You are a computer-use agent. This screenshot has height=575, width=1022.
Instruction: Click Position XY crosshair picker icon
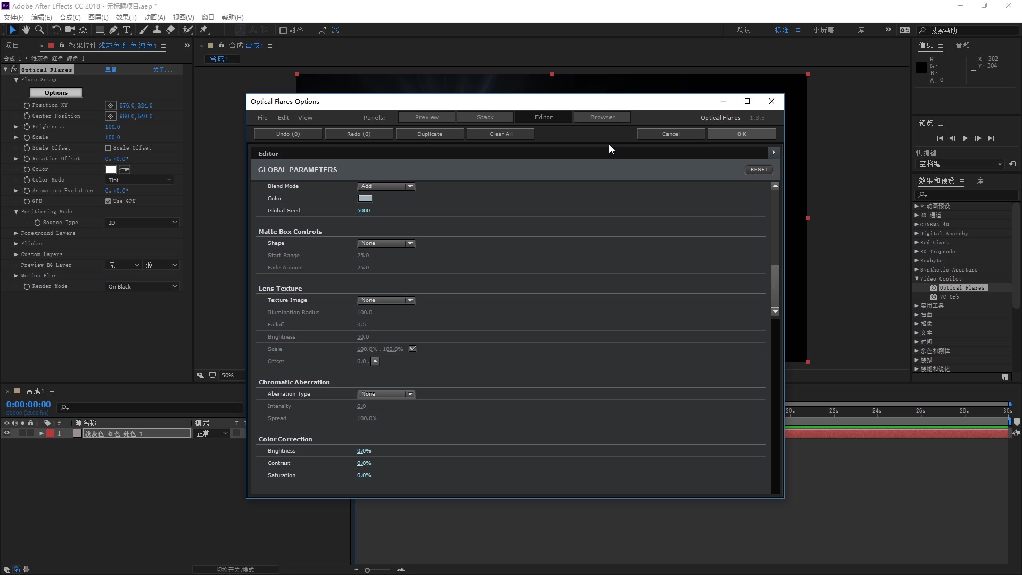[x=110, y=105]
